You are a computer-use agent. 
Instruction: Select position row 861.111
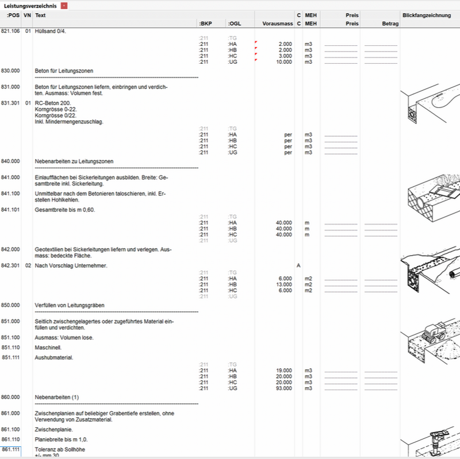click(10, 449)
